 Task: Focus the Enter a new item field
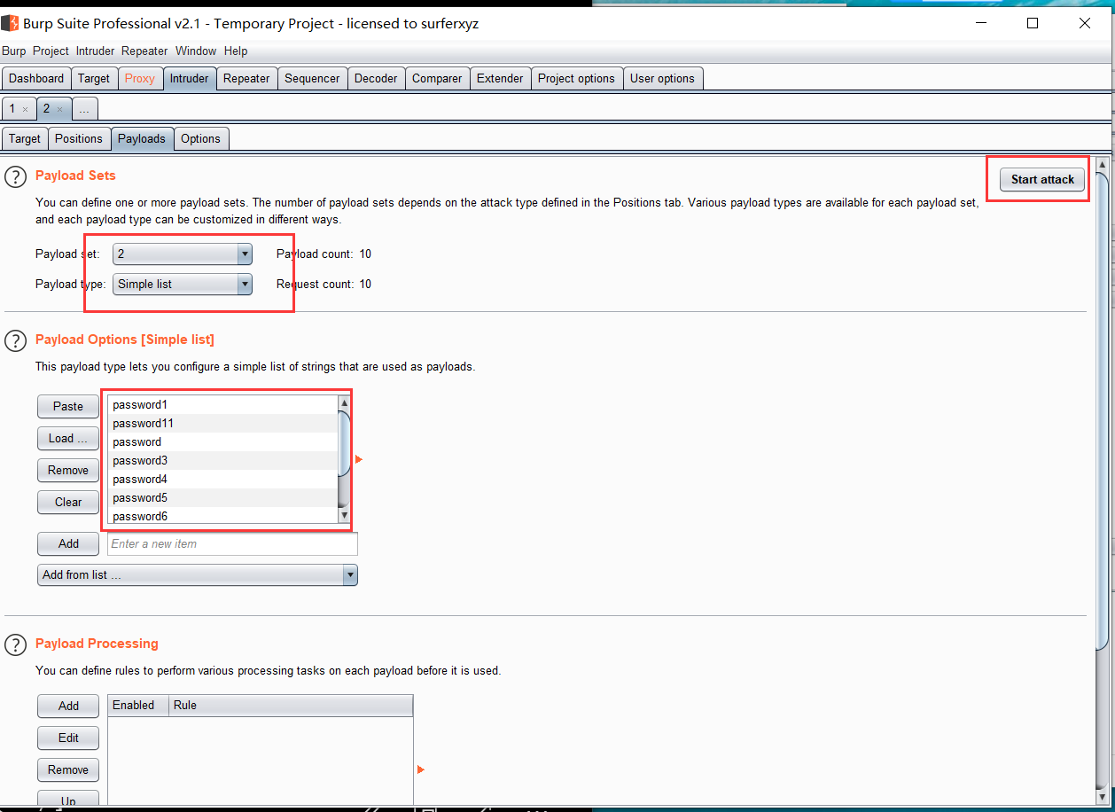[x=232, y=544]
